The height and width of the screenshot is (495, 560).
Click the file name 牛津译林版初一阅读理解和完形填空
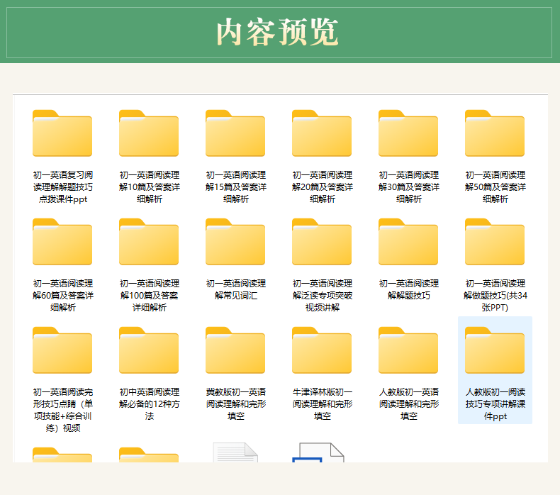point(322,404)
